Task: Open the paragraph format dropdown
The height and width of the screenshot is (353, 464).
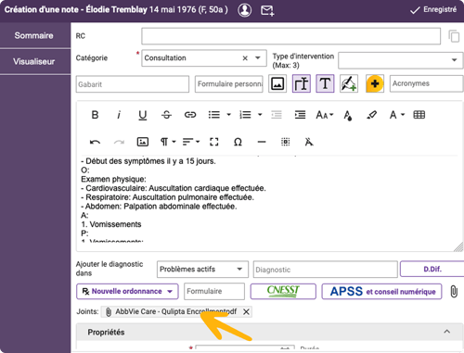Action: tap(168, 142)
